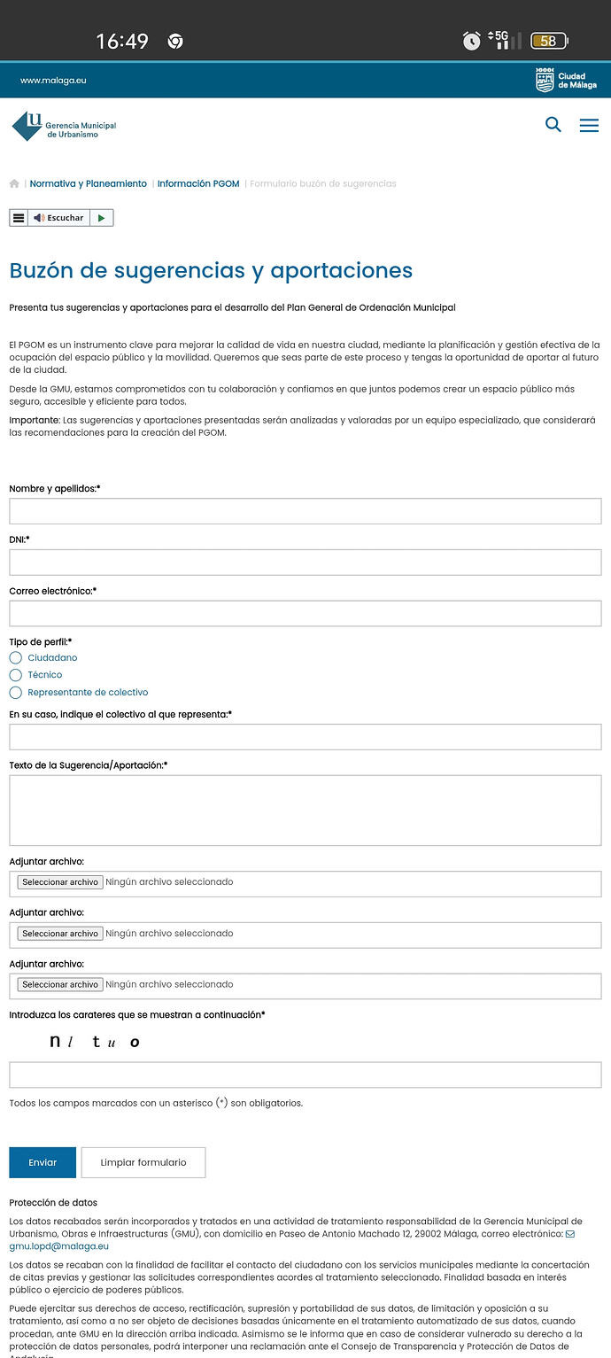Click the Gerencia Municipal de Urbanismo logo
The height and width of the screenshot is (1358, 611).
[x=62, y=126]
